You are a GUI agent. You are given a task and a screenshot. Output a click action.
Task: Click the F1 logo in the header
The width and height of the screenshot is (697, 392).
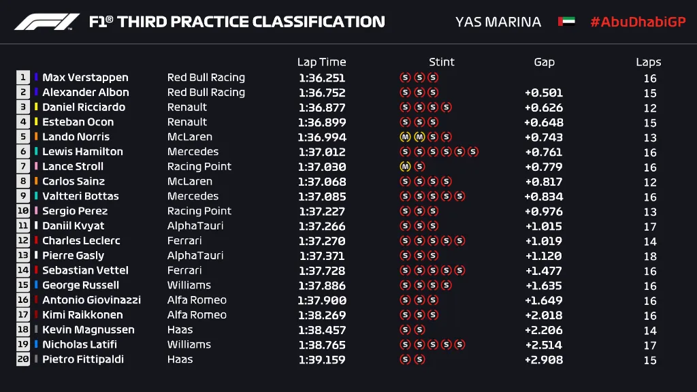point(47,22)
